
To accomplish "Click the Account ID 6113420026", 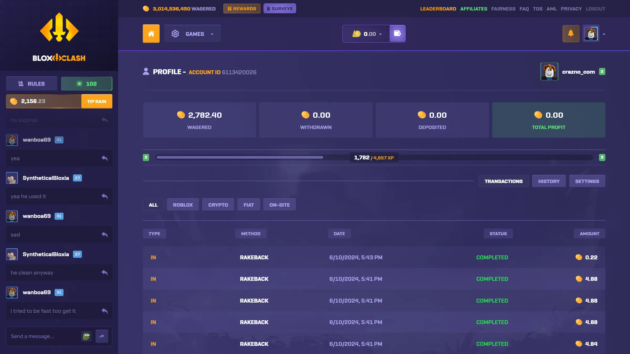I will click(x=223, y=72).
